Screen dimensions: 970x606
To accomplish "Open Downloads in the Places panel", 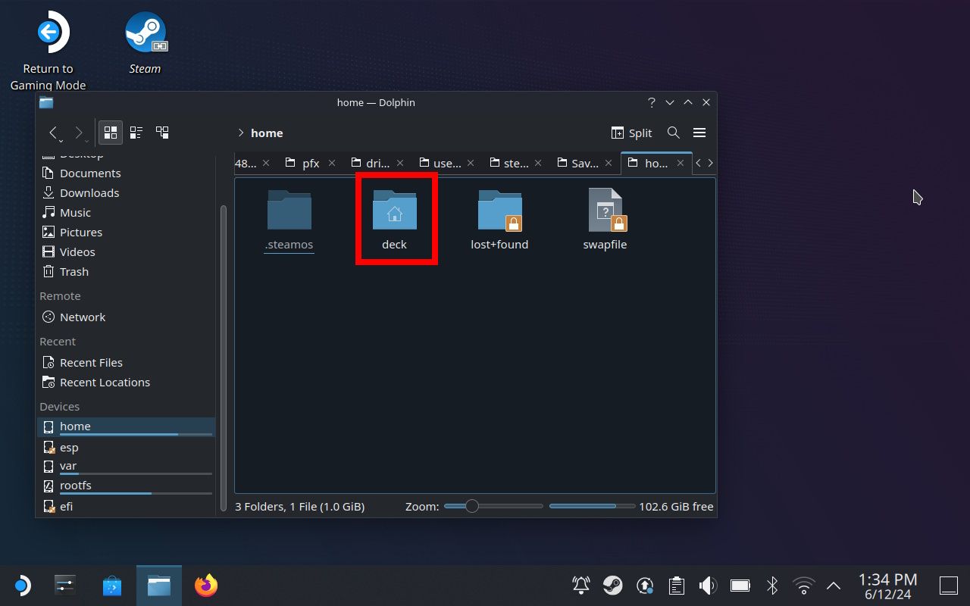I will (89, 193).
